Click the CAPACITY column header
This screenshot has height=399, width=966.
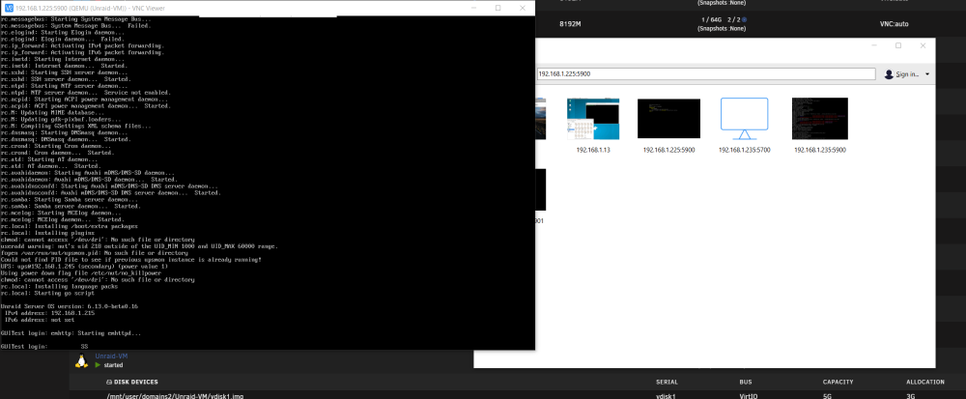[838, 382]
